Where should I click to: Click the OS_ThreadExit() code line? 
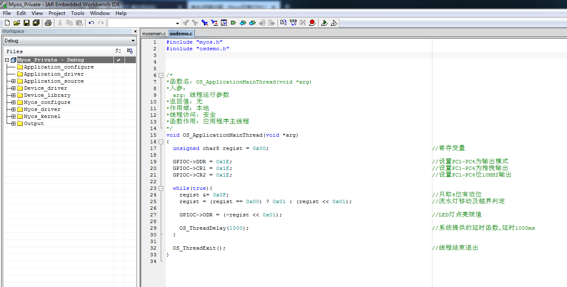(x=199, y=248)
